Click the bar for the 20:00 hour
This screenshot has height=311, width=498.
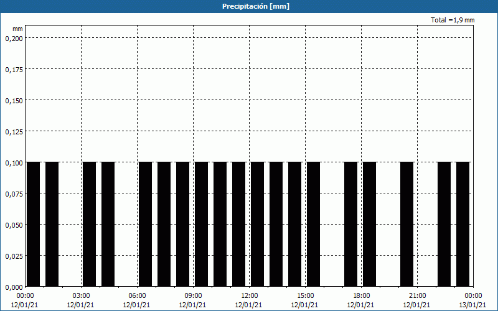[407, 224]
